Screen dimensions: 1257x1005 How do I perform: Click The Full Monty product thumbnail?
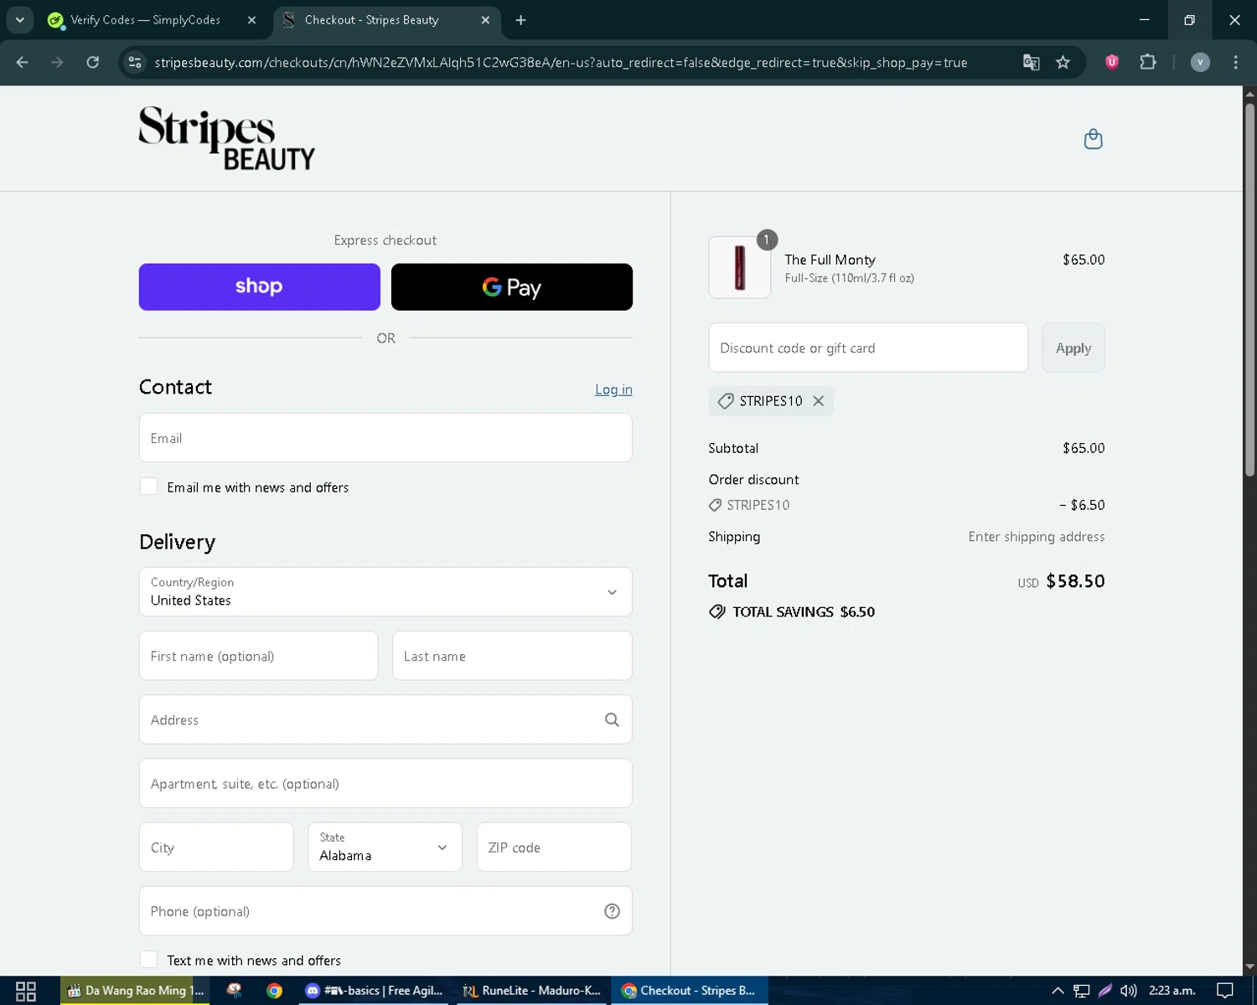740,267
